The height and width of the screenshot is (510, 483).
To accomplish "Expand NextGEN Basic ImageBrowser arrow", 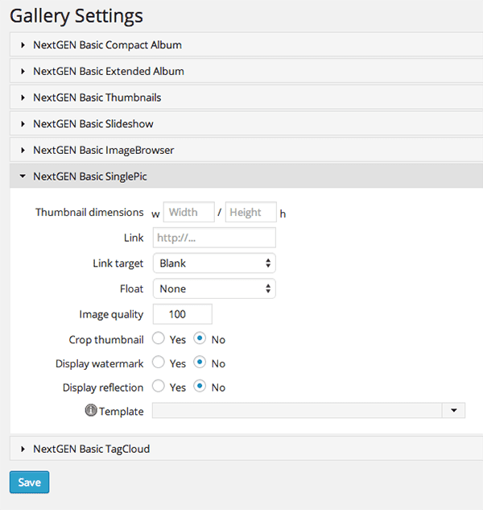I will point(23,151).
